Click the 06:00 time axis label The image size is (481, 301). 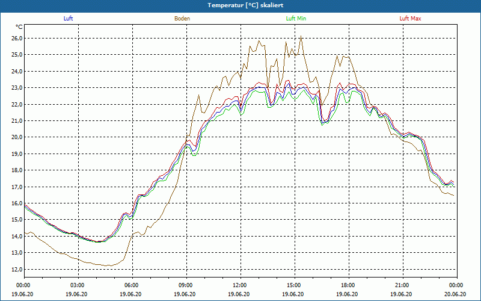132,285
